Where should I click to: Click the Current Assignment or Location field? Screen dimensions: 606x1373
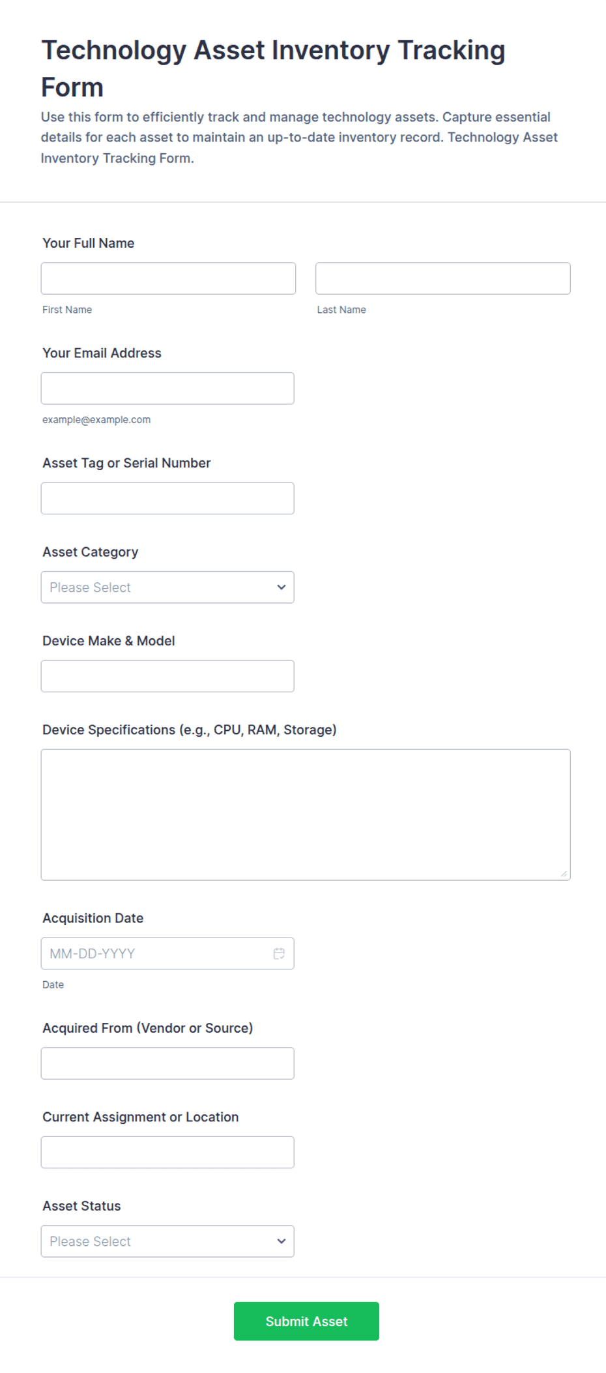[167, 1152]
